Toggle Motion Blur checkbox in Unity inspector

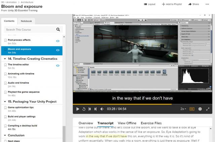[x=181, y=37]
